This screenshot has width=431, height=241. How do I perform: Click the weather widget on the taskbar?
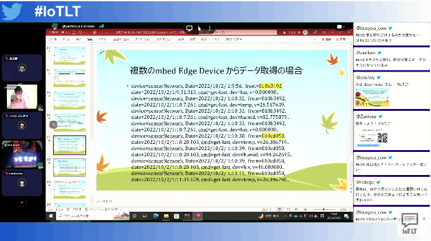click(269, 216)
